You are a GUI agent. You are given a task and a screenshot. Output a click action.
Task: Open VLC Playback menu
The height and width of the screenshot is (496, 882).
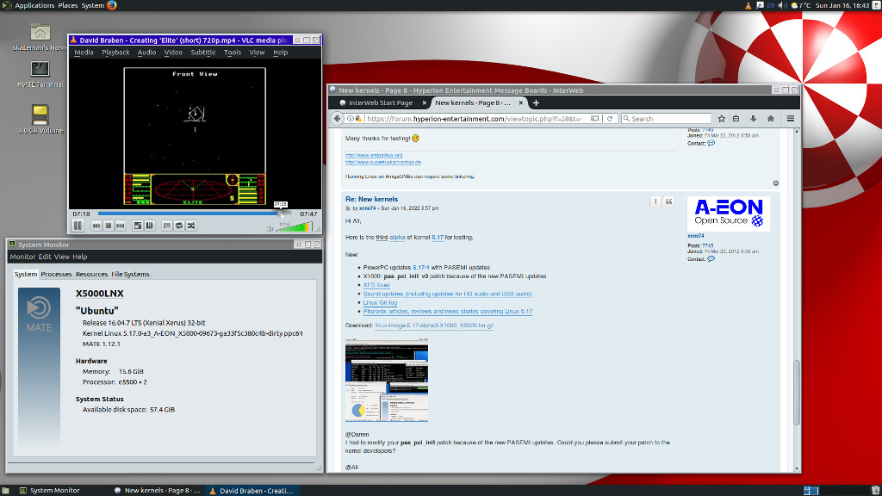pyautogui.click(x=115, y=53)
